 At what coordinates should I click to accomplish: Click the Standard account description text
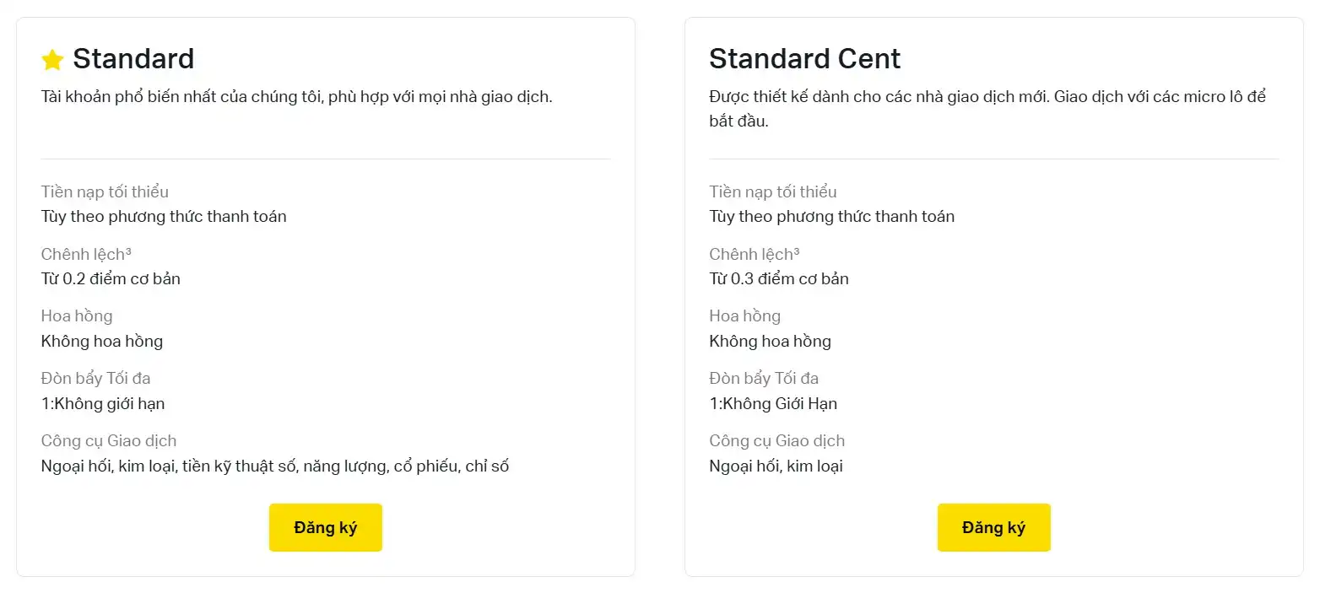[296, 97]
